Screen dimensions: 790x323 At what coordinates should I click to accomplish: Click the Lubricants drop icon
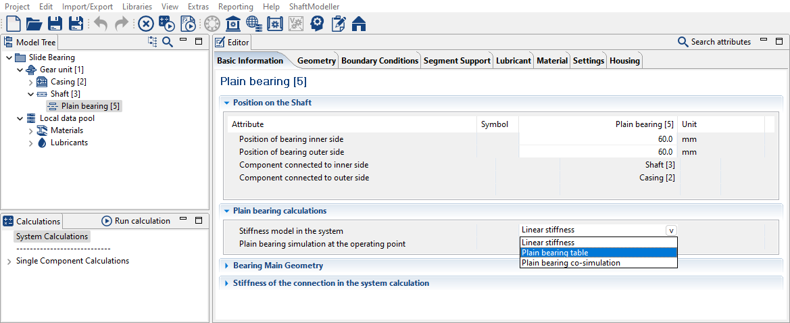tap(43, 143)
